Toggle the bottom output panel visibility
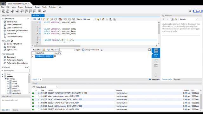The height and width of the screenshot is (114, 203). pyautogui.click(x=198, y=11)
